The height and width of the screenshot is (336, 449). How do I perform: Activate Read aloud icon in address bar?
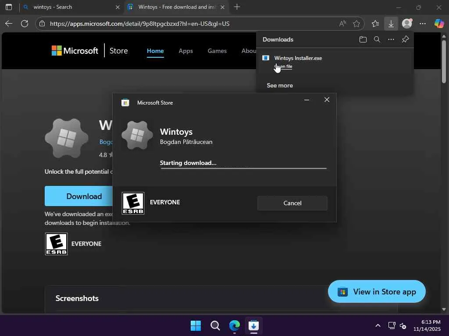tap(342, 24)
